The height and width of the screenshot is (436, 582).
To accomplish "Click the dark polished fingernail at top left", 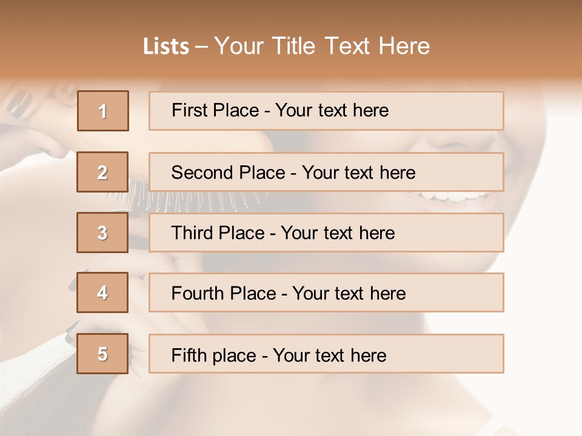I will click(x=19, y=104).
